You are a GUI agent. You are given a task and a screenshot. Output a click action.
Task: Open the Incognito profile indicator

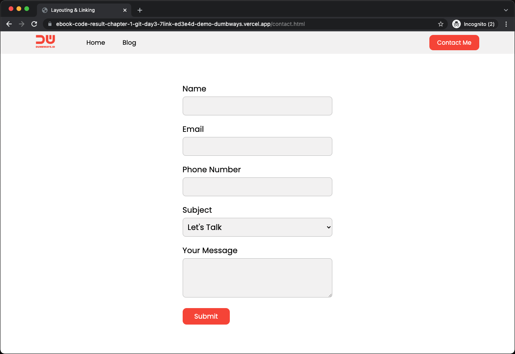tap(475, 24)
